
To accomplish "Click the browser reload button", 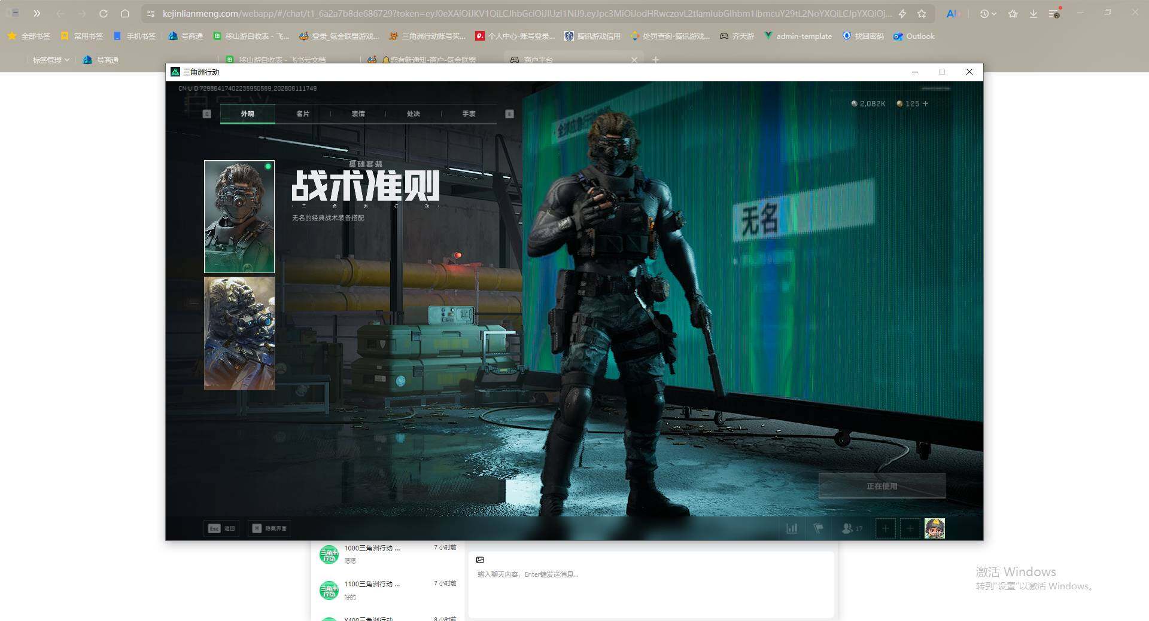I will click(x=104, y=13).
